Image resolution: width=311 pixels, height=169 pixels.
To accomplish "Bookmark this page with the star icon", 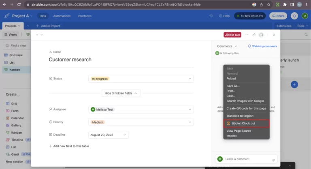I will pyautogui.click(x=269, y=4).
